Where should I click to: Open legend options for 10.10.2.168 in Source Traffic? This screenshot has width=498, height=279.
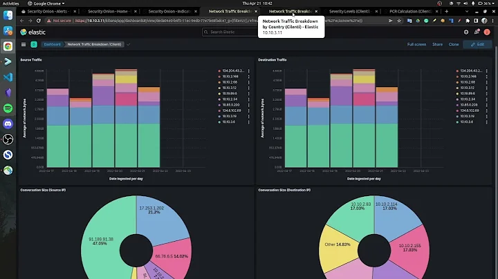pyautogui.click(x=249, y=77)
